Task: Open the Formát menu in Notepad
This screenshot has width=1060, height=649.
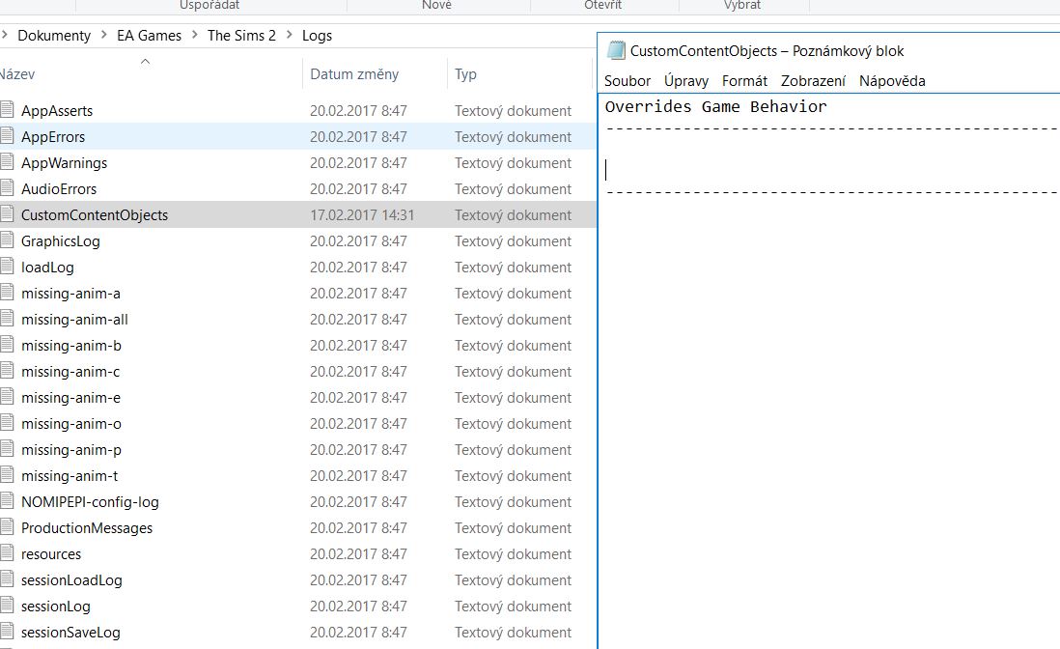Action: tap(744, 81)
